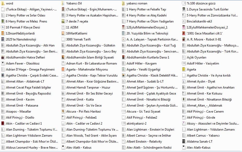Click icon of '6 Harry Potter ve Melez Prens'
The height and width of the screenshot is (152, 242).
point(3,21)
